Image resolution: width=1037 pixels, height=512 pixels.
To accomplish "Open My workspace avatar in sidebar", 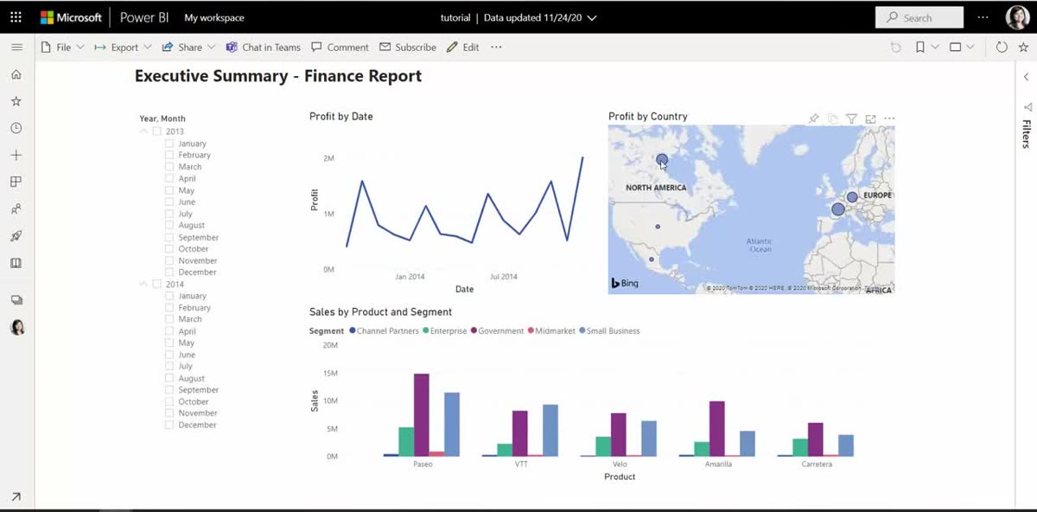I will click(16, 328).
